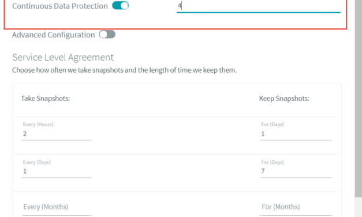Click the snapshot frequency description sentence

click(x=125, y=70)
